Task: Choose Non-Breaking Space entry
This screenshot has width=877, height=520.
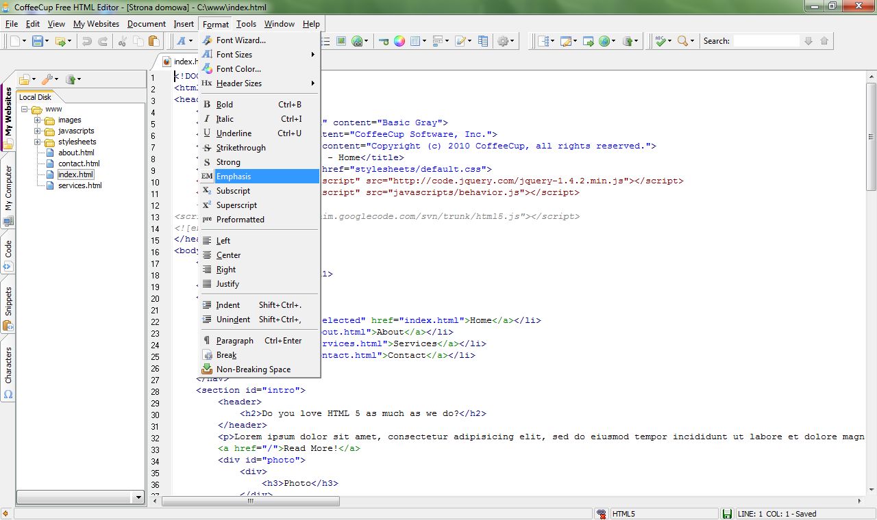Action: tap(260, 369)
